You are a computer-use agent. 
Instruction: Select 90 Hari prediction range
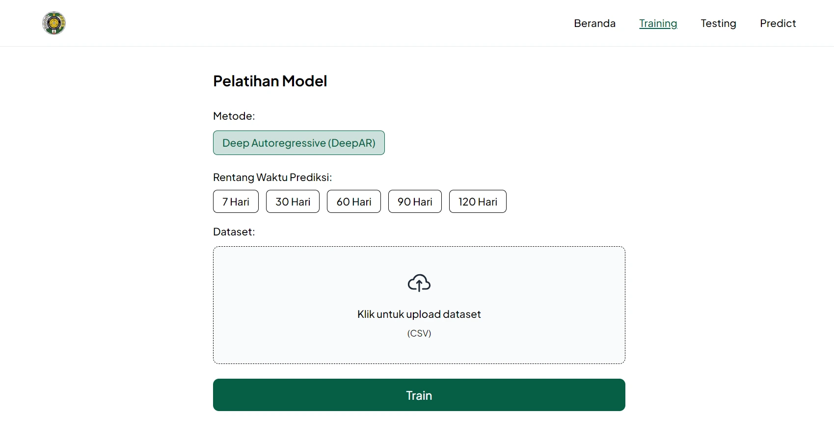415,202
